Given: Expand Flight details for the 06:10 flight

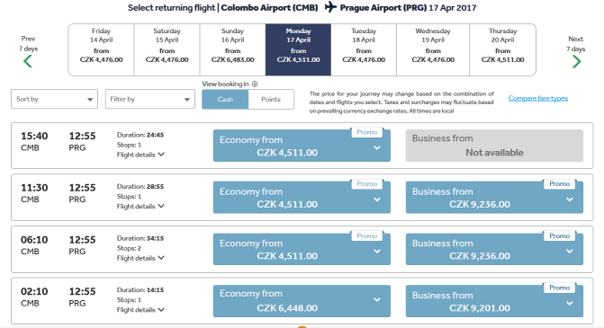Looking at the screenshot, I should 140,258.
